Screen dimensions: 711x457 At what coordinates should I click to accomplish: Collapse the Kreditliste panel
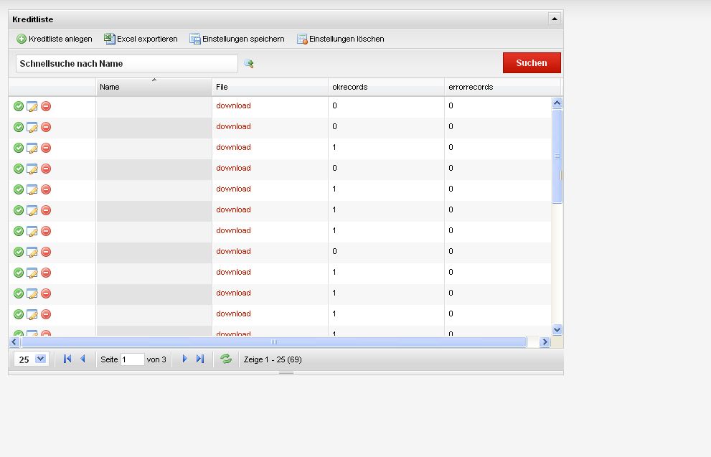pos(554,19)
